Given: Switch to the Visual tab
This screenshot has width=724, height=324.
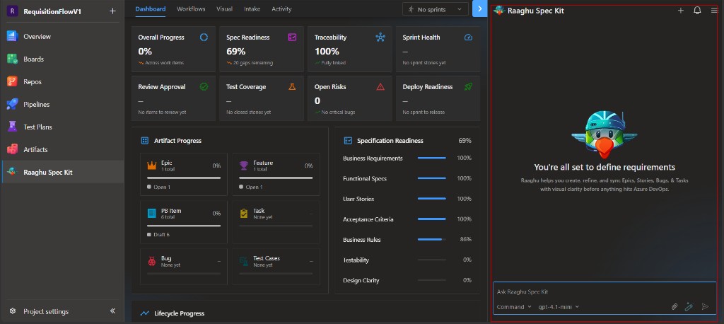Looking at the screenshot, I should click(224, 9).
